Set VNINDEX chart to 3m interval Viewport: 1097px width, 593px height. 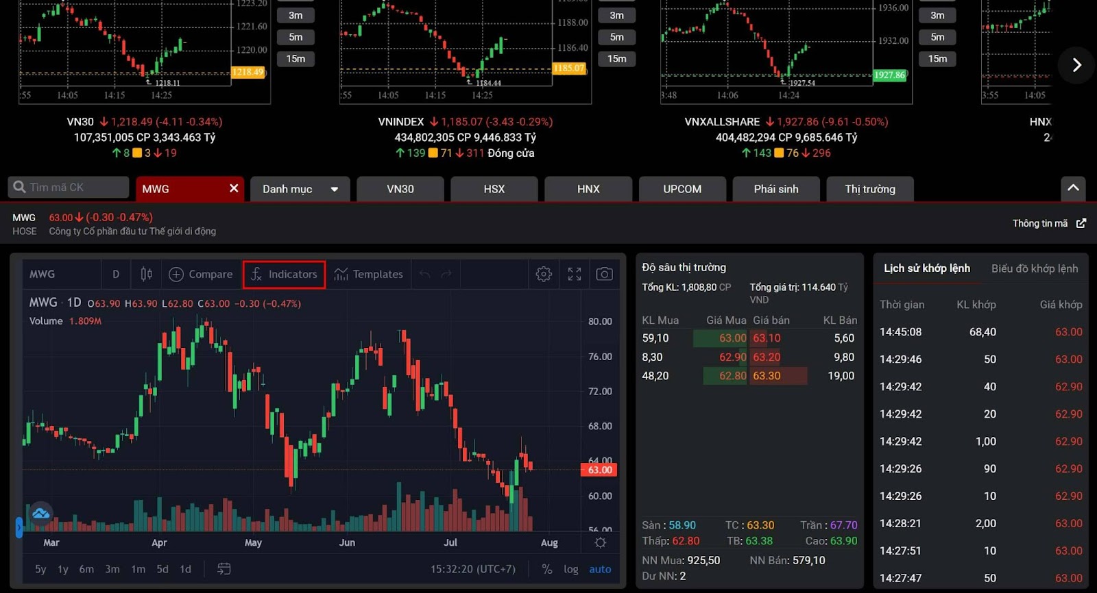click(x=617, y=15)
